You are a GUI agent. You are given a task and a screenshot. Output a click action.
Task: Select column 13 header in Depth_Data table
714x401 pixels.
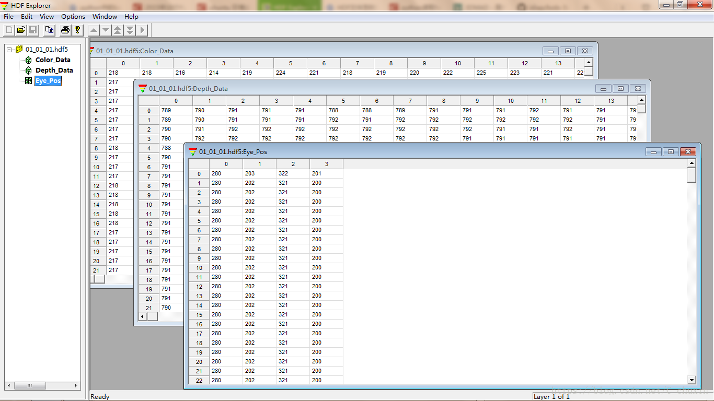click(x=611, y=101)
